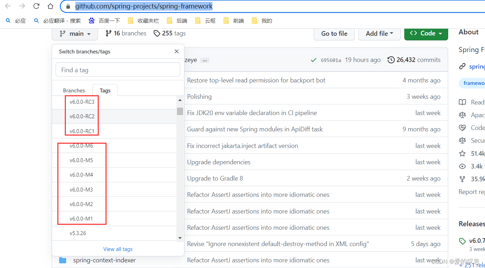Image resolution: width=485 pixels, height=268 pixels.
Task: Click the green release tag icon v6.0.7
Action: coord(462,241)
